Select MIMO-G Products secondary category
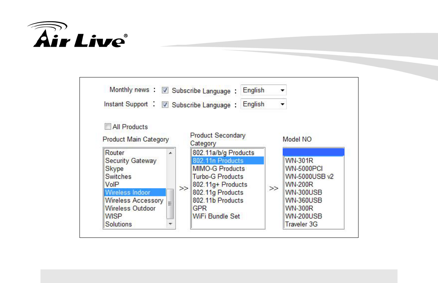This screenshot has width=438, height=283. click(228, 168)
